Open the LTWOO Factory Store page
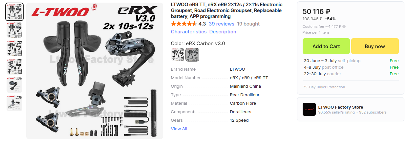Viewport: 408px width, 142px height. pos(341,107)
